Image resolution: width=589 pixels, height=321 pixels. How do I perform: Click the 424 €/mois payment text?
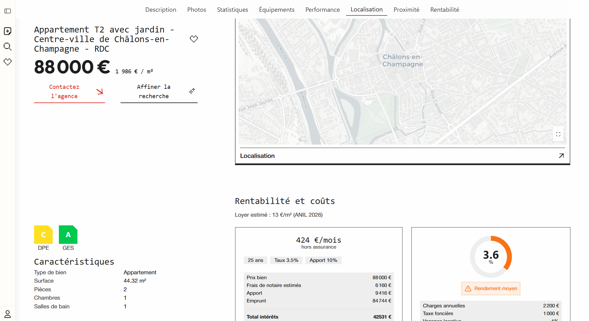[x=319, y=240]
